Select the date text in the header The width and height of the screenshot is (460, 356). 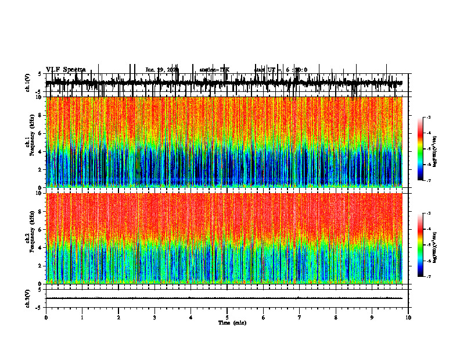click(x=162, y=70)
